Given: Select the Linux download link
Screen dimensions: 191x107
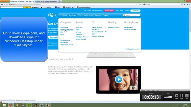Looking at the screenshot, I should pyautogui.click(x=62, y=34).
